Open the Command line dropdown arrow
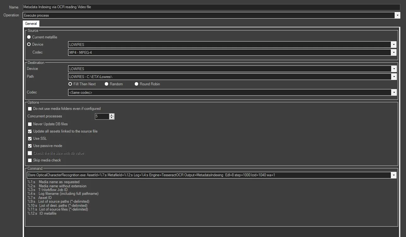 pos(394,175)
